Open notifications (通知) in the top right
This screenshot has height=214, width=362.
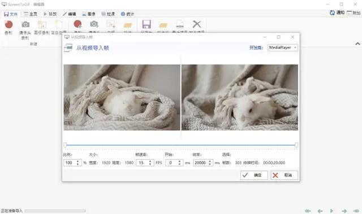[x=337, y=12]
